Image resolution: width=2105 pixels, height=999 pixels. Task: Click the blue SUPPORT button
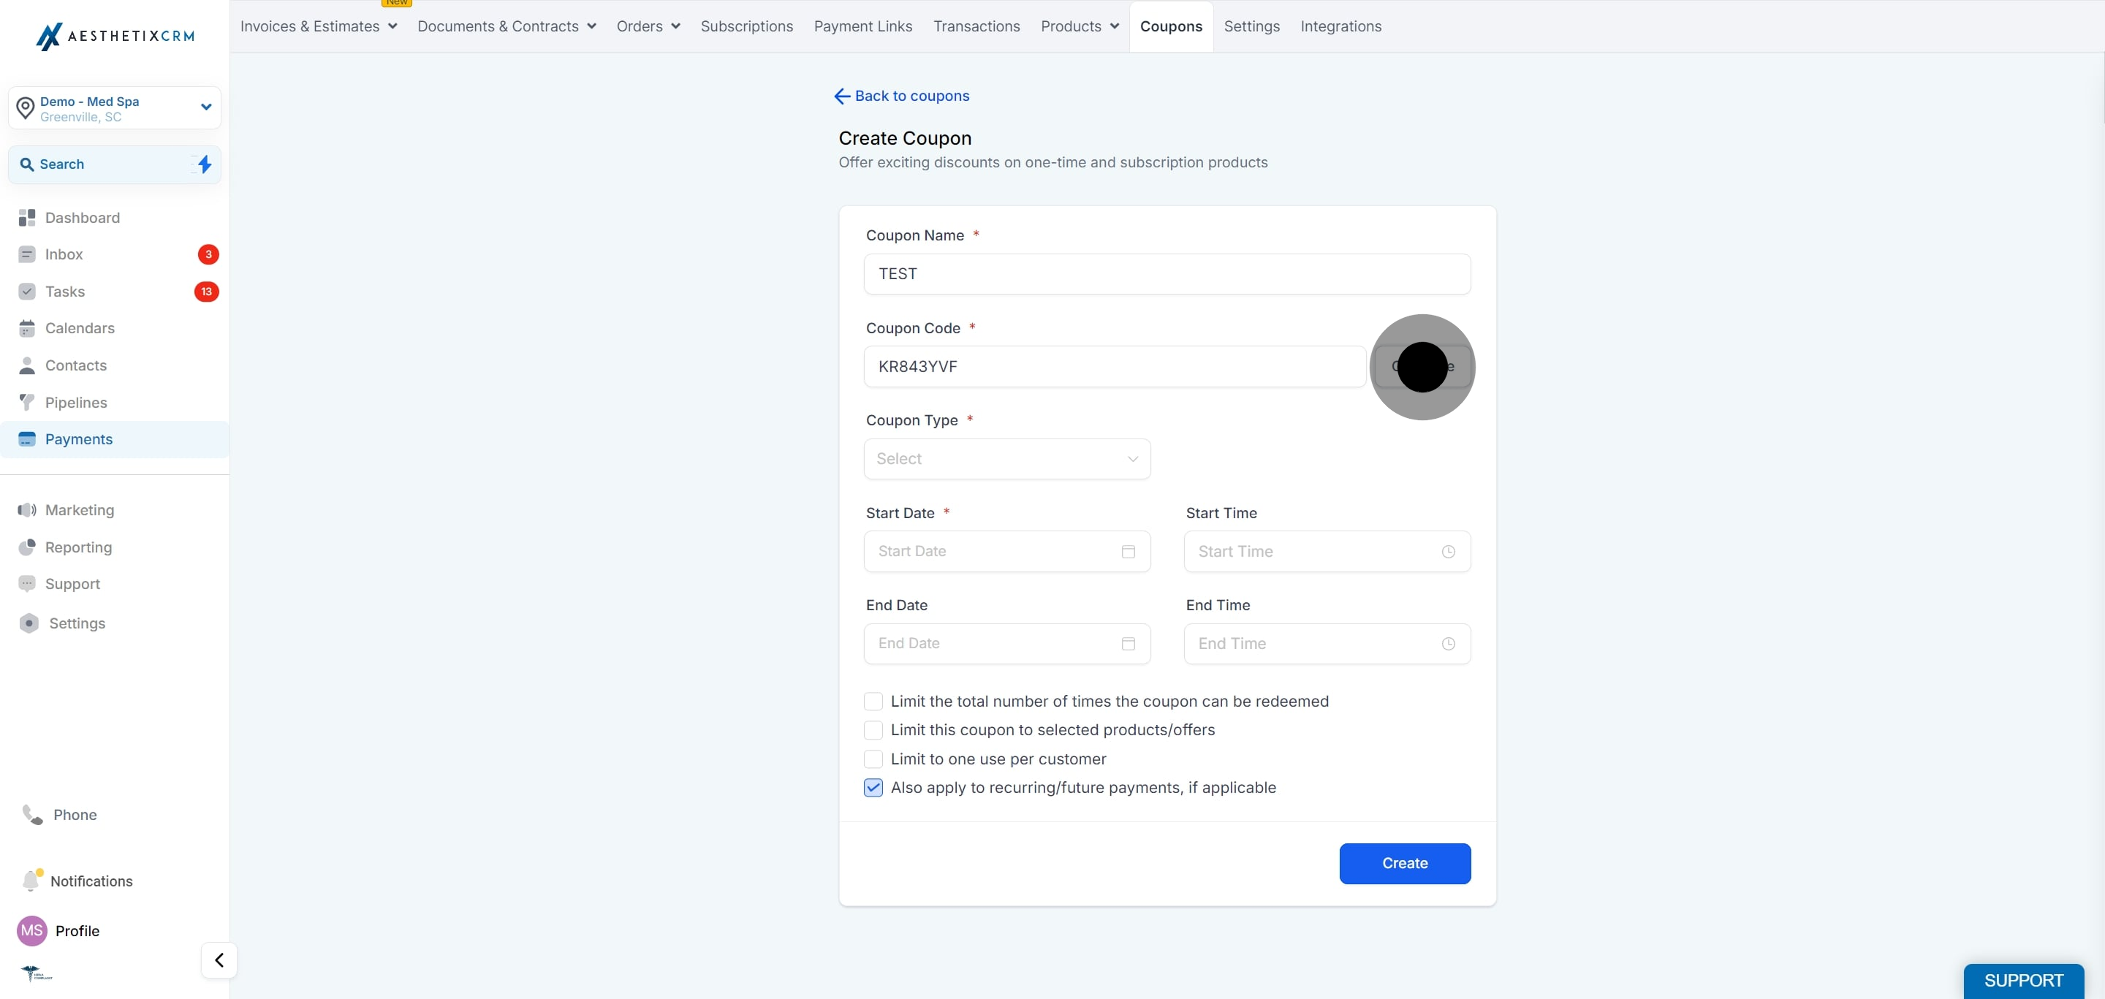(2023, 981)
